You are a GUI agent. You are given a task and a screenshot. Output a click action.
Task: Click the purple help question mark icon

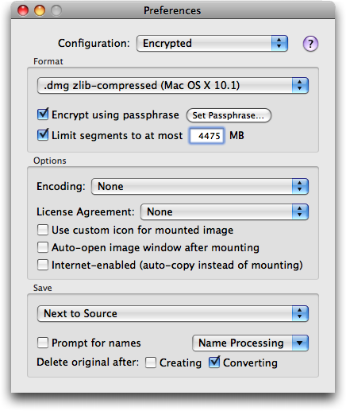(x=310, y=44)
